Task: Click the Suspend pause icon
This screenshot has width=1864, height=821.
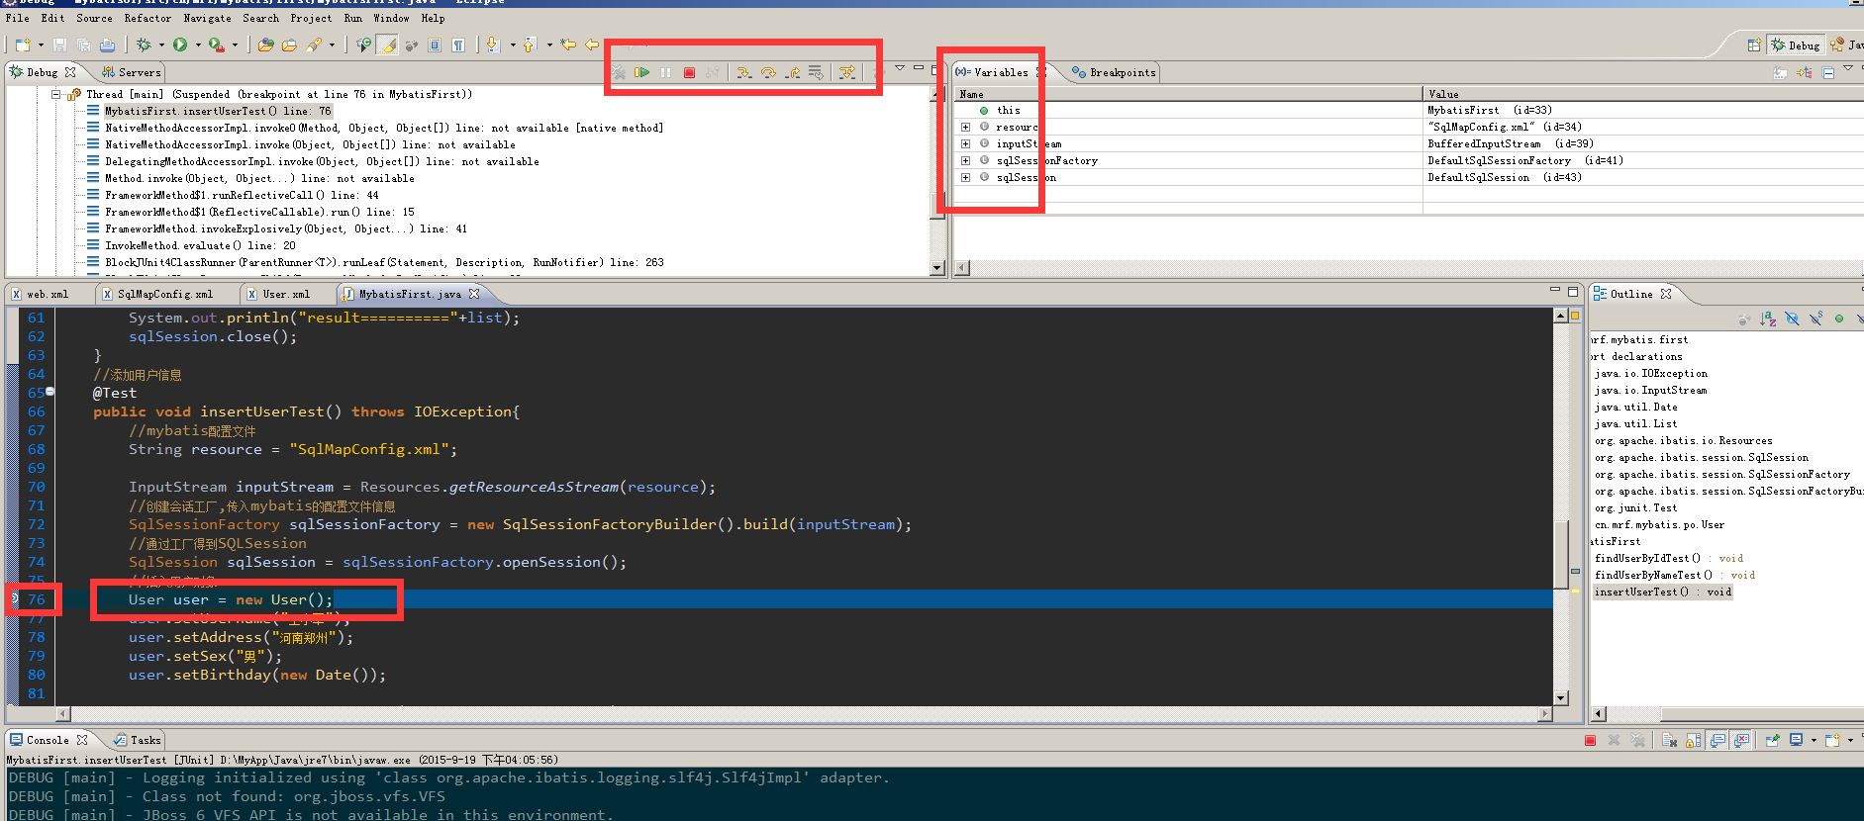Action: pos(665,72)
